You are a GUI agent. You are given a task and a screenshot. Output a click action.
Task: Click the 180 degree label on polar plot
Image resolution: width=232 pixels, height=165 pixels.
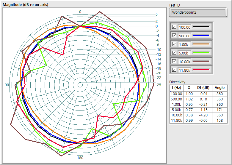(80, 158)
